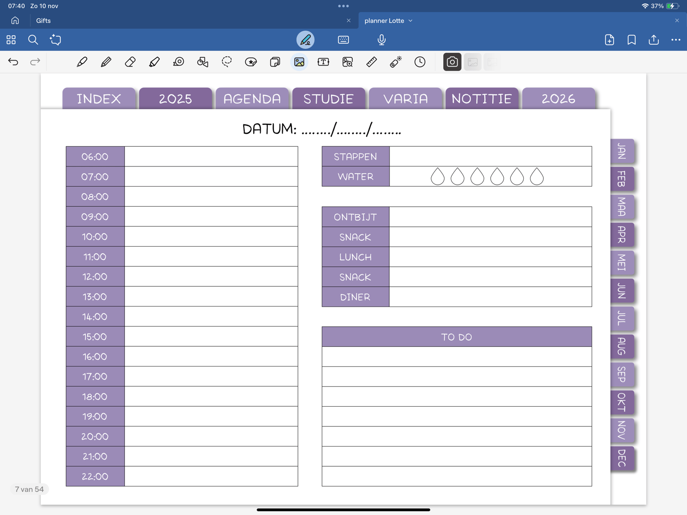Open the AGENDA planner tab
687x515 pixels.
(x=252, y=98)
